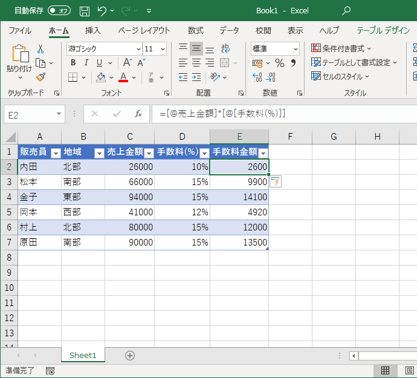Click the Copy icon
417x378 pixels.
coord(40,63)
